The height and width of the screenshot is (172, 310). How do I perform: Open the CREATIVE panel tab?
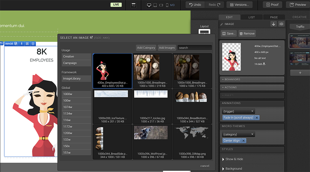click(299, 17)
